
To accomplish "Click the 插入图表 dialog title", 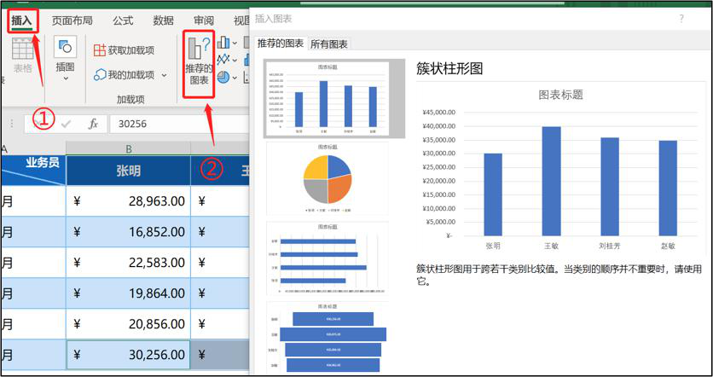I will tap(273, 19).
